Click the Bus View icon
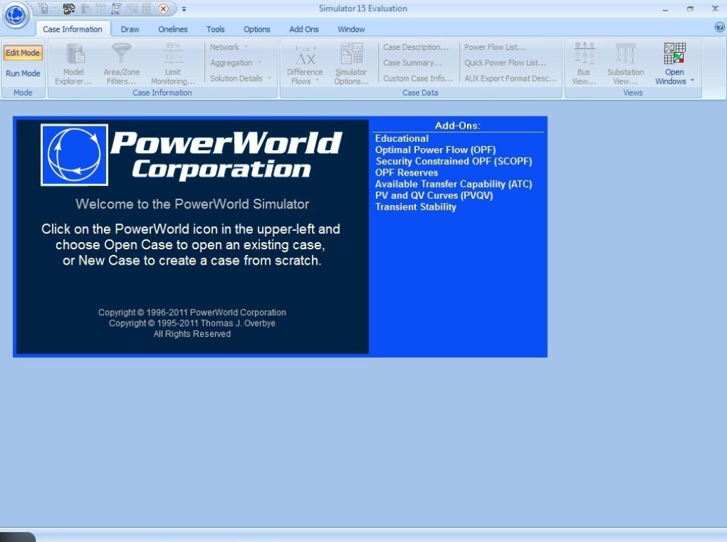727x542 pixels. click(584, 55)
